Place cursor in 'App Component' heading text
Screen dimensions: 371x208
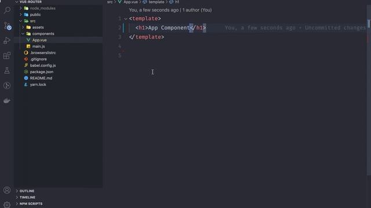pos(169,28)
